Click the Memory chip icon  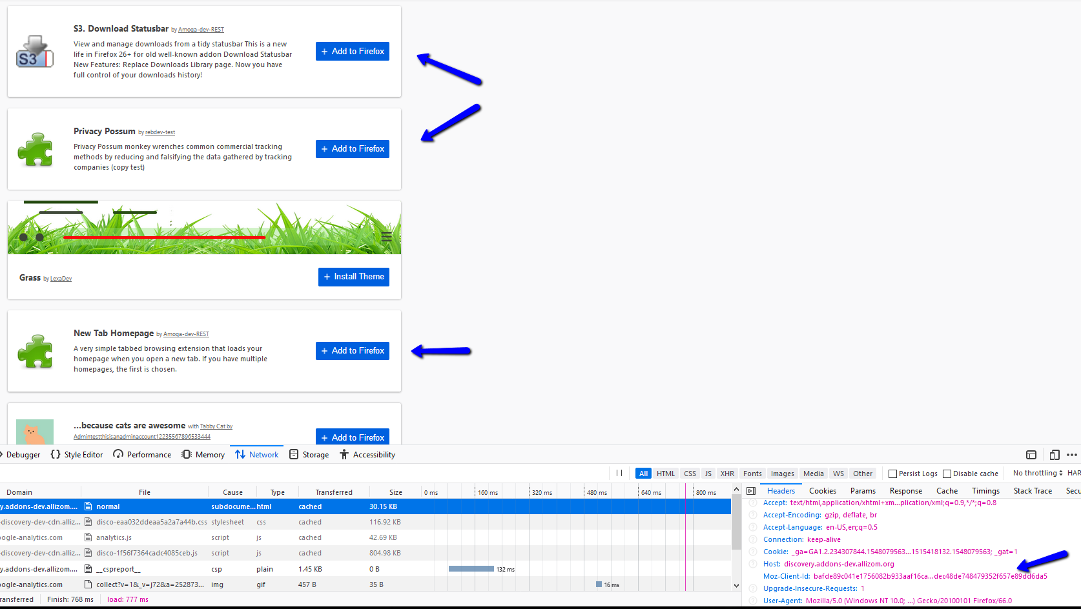[187, 454]
